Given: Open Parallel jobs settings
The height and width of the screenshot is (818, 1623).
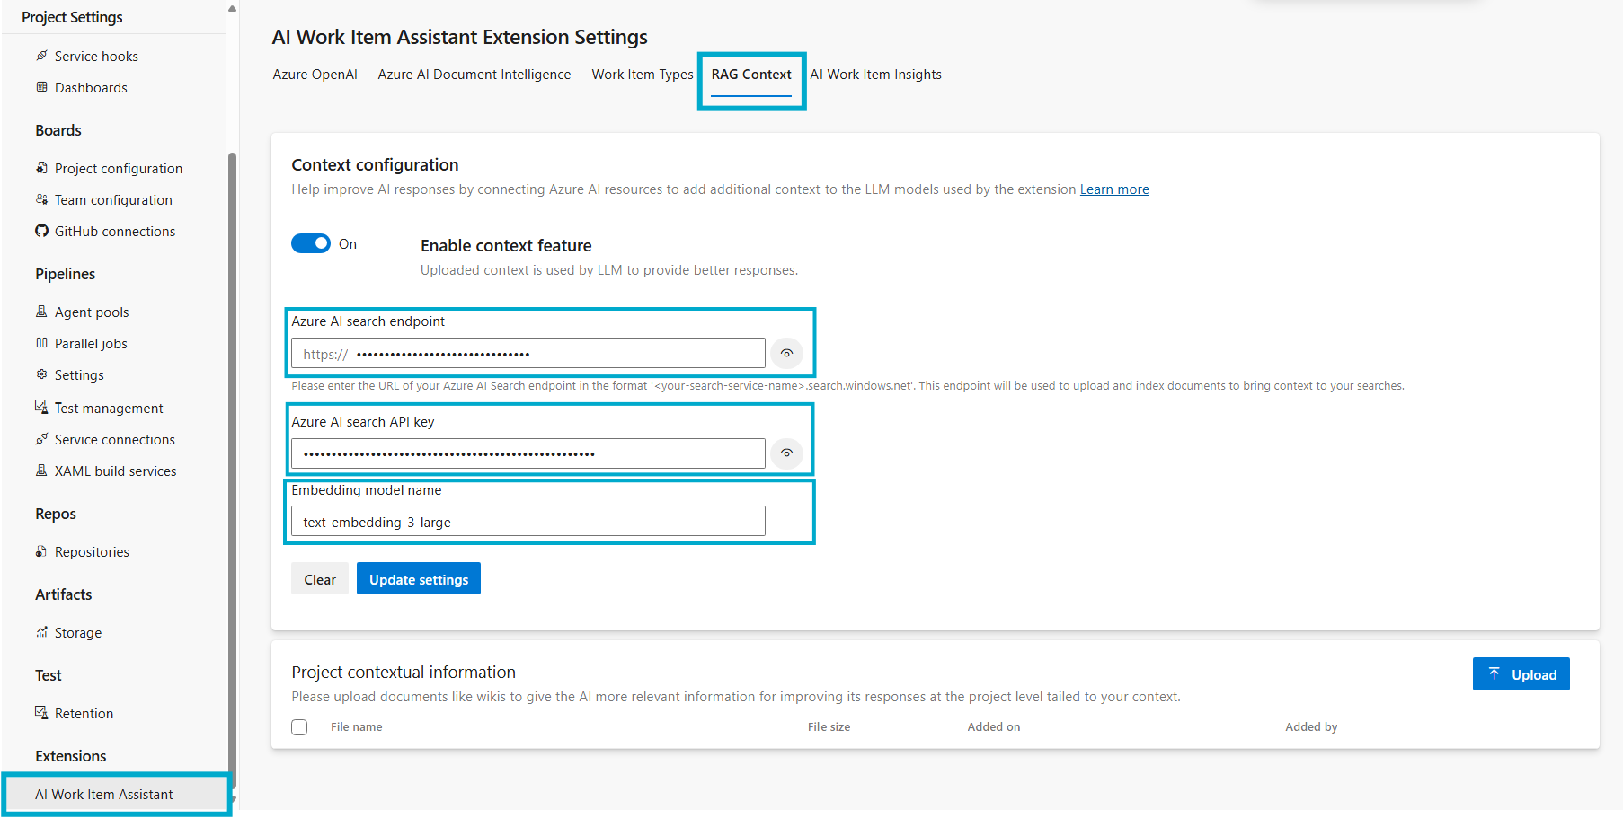Looking at the screenshot, I should tap(90, 343).
